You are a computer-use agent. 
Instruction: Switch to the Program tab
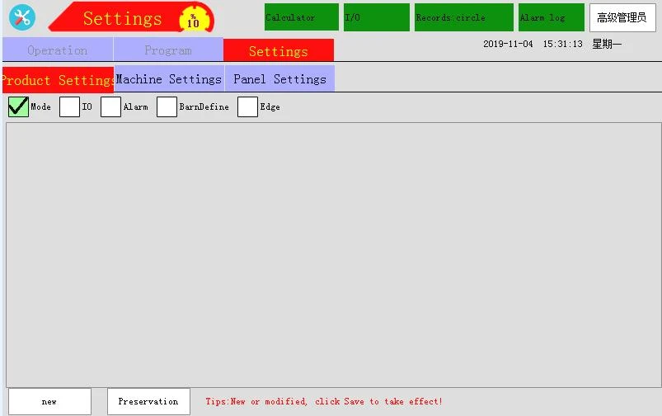(x=168, y=50)
